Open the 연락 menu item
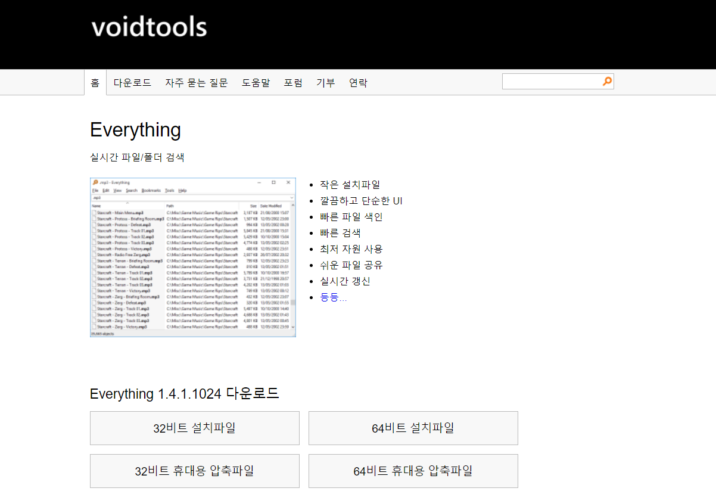Screen dimensions: 716x491 (x=358, y=83)
